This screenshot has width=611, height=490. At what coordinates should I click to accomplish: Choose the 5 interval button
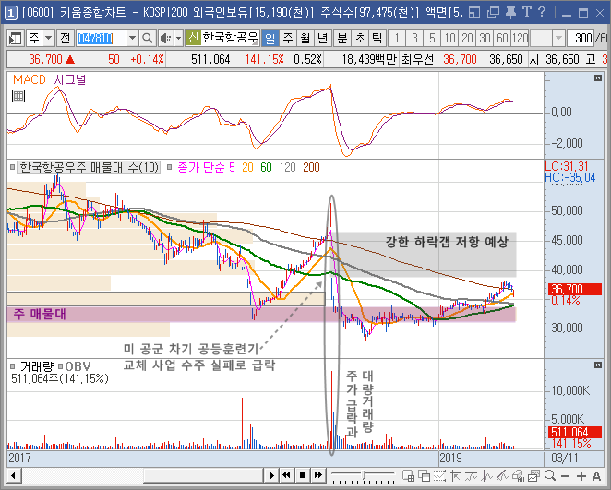coord(432,38)
